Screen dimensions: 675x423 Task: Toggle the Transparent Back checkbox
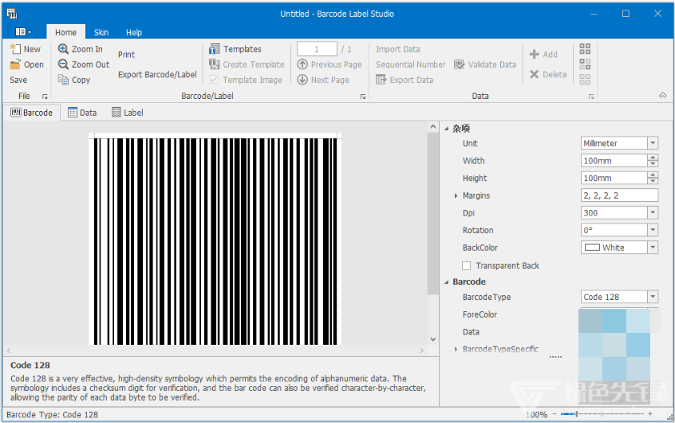coord(466,265)
